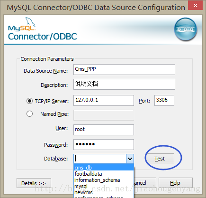Click the User label
The width and height of the screenshot is (206, 198).
pos(62,128)
